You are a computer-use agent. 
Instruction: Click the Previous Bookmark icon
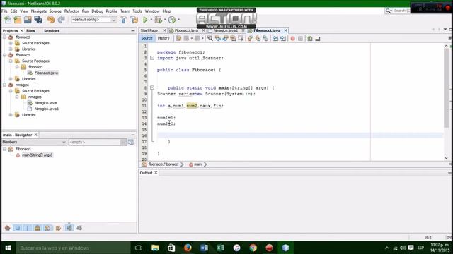click(250, 38)
